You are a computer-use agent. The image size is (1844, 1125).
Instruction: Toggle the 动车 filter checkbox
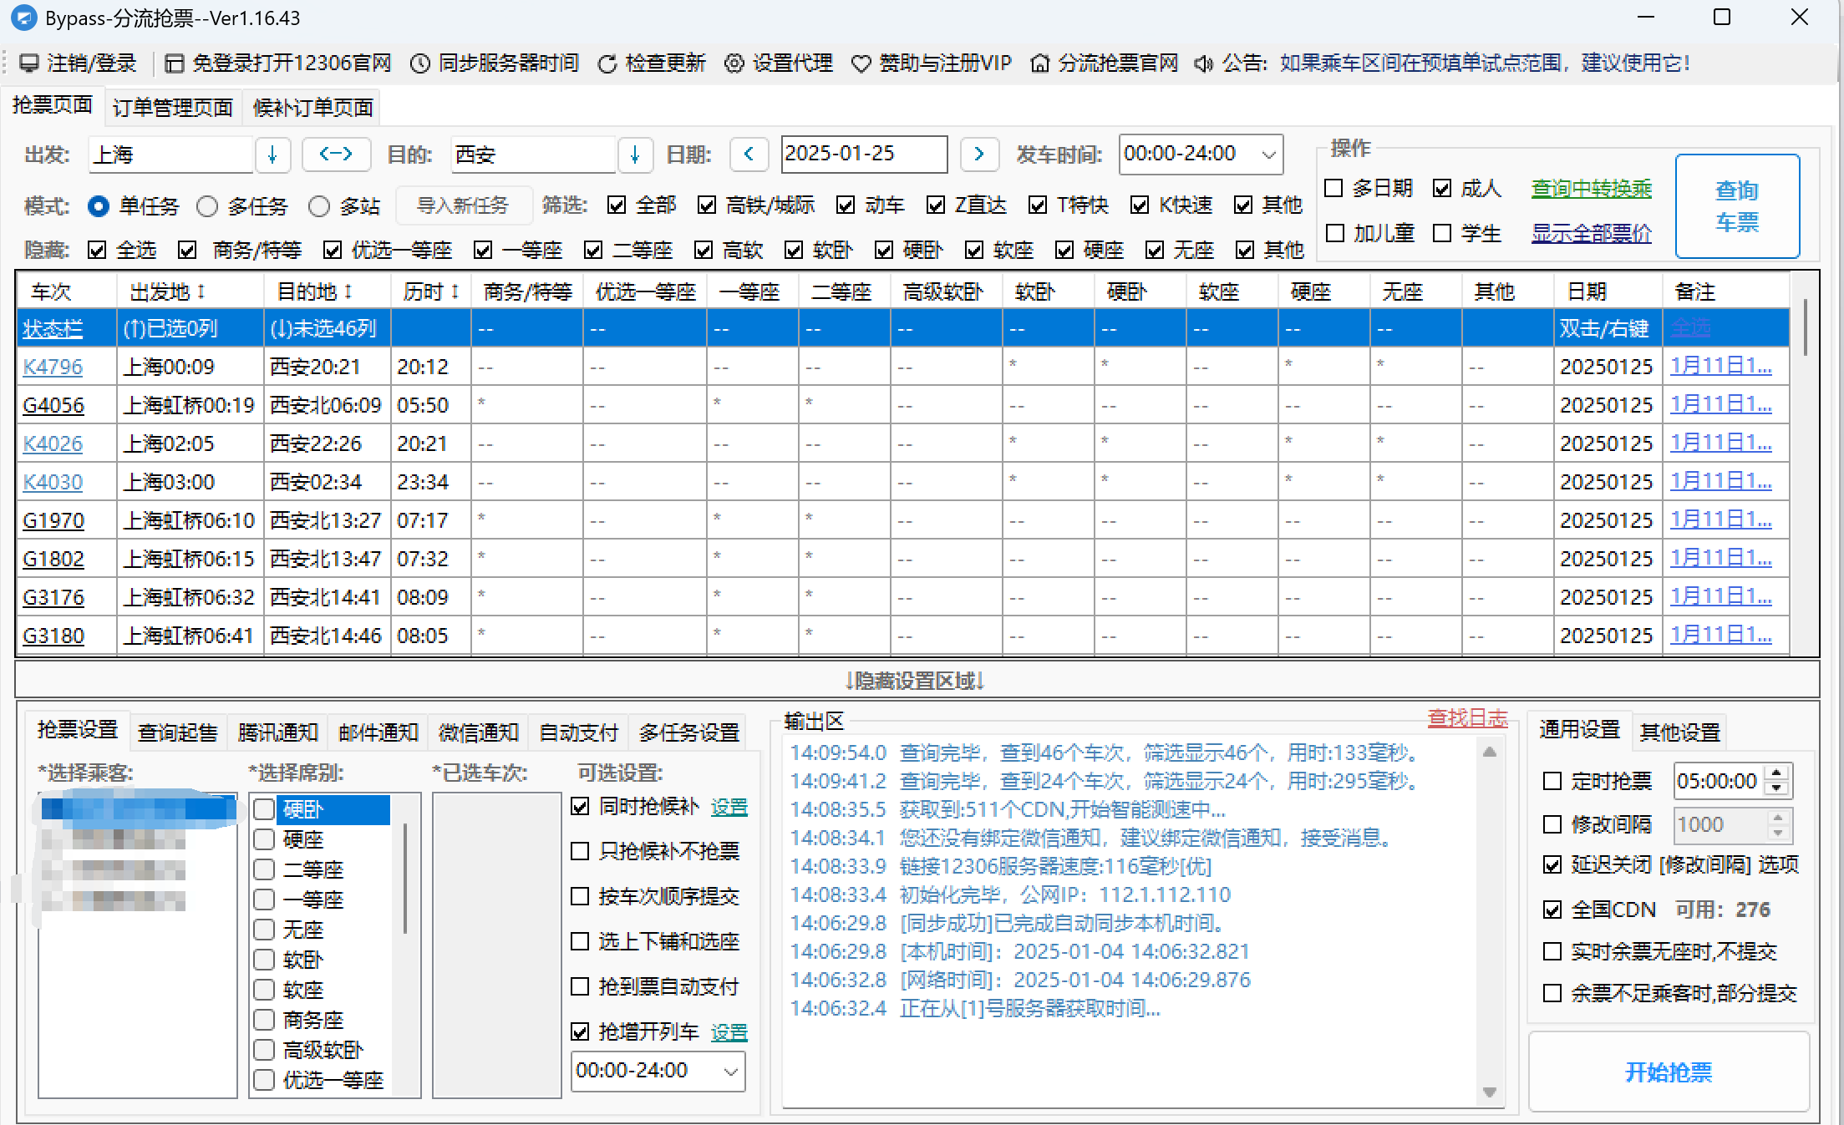coord(846,205)
